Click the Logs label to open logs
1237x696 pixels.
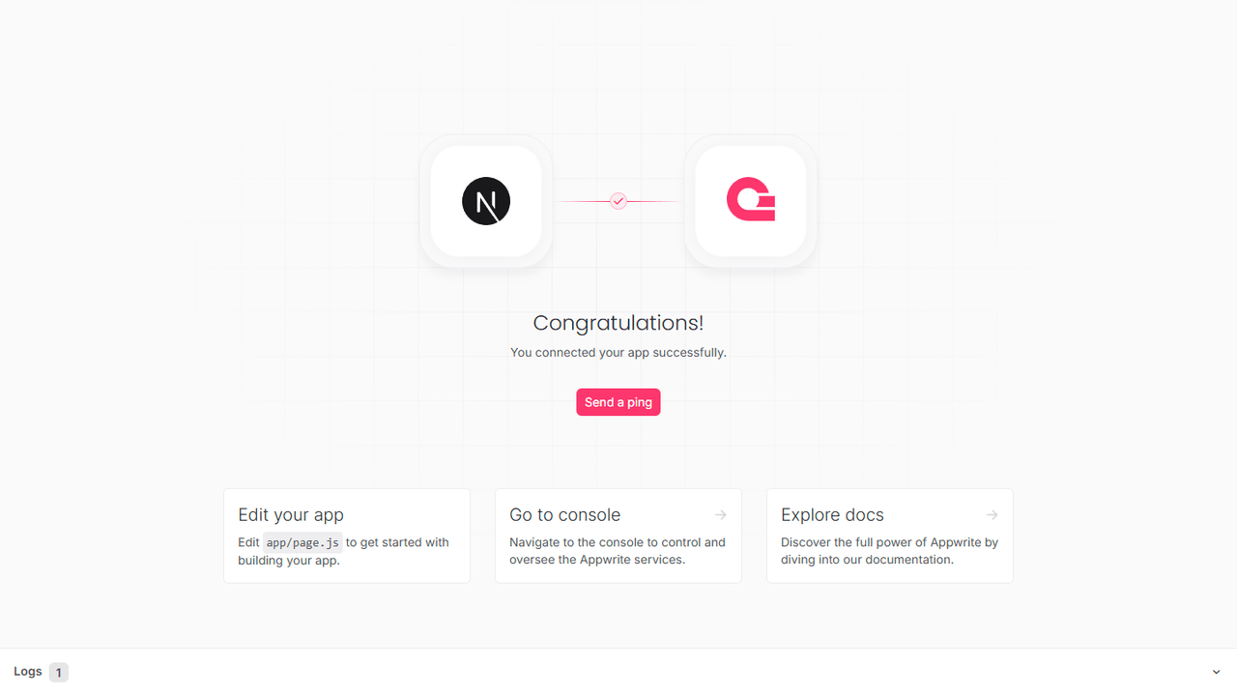(27, 671)
